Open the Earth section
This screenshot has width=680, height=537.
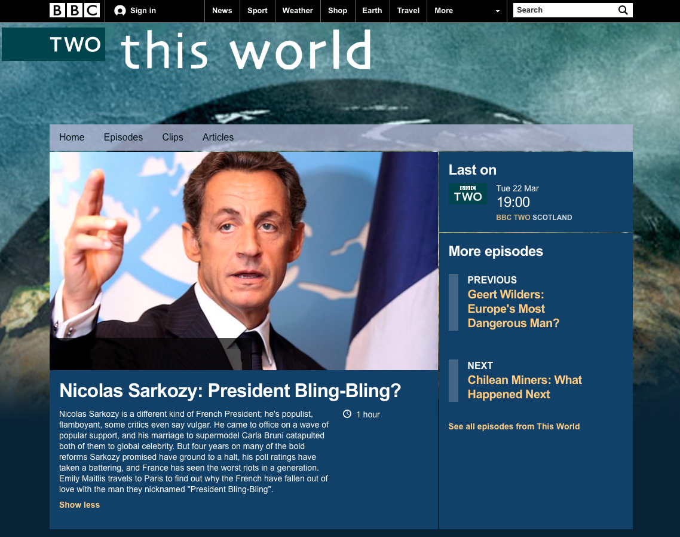click(372, 10)
